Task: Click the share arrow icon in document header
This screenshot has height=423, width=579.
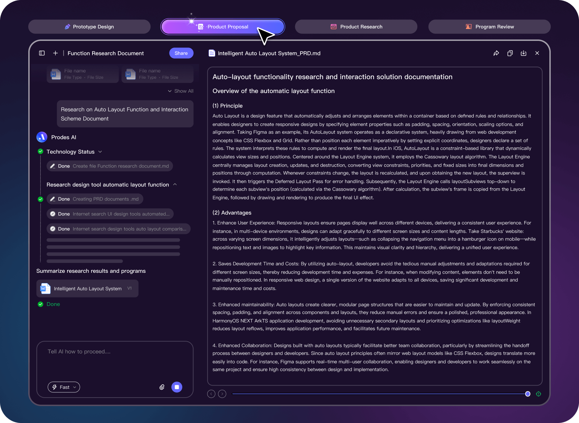Action: (496, 53)
